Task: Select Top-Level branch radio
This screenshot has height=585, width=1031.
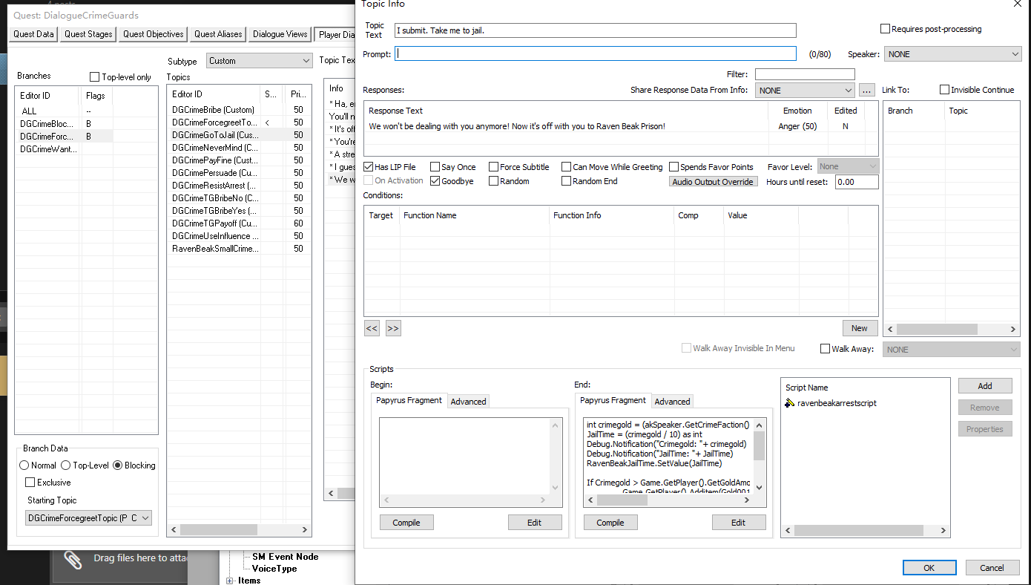Action: [65, 465]
